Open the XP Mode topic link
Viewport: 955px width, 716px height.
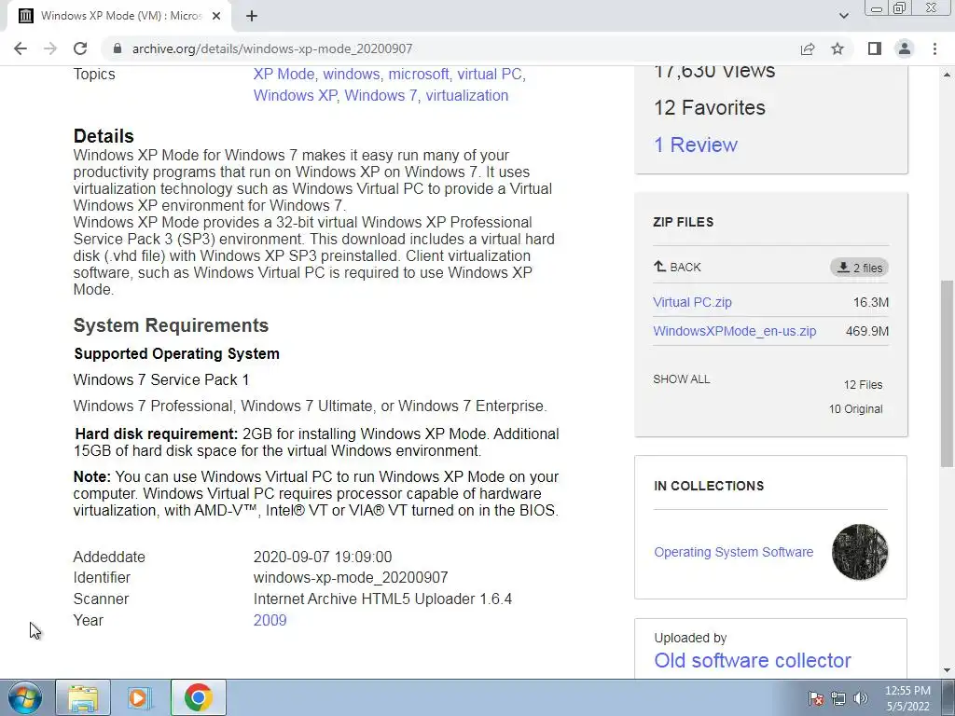coord(284,75)
